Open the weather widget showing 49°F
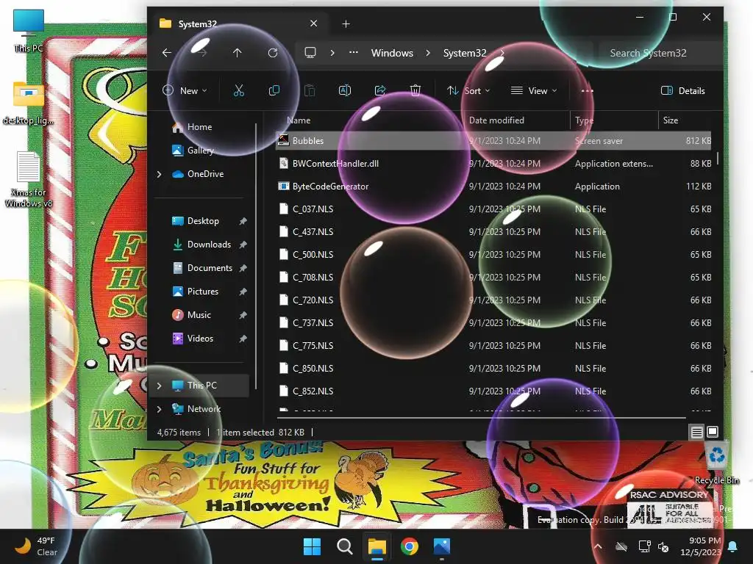The image size is (753, 564). click(36, 546)
